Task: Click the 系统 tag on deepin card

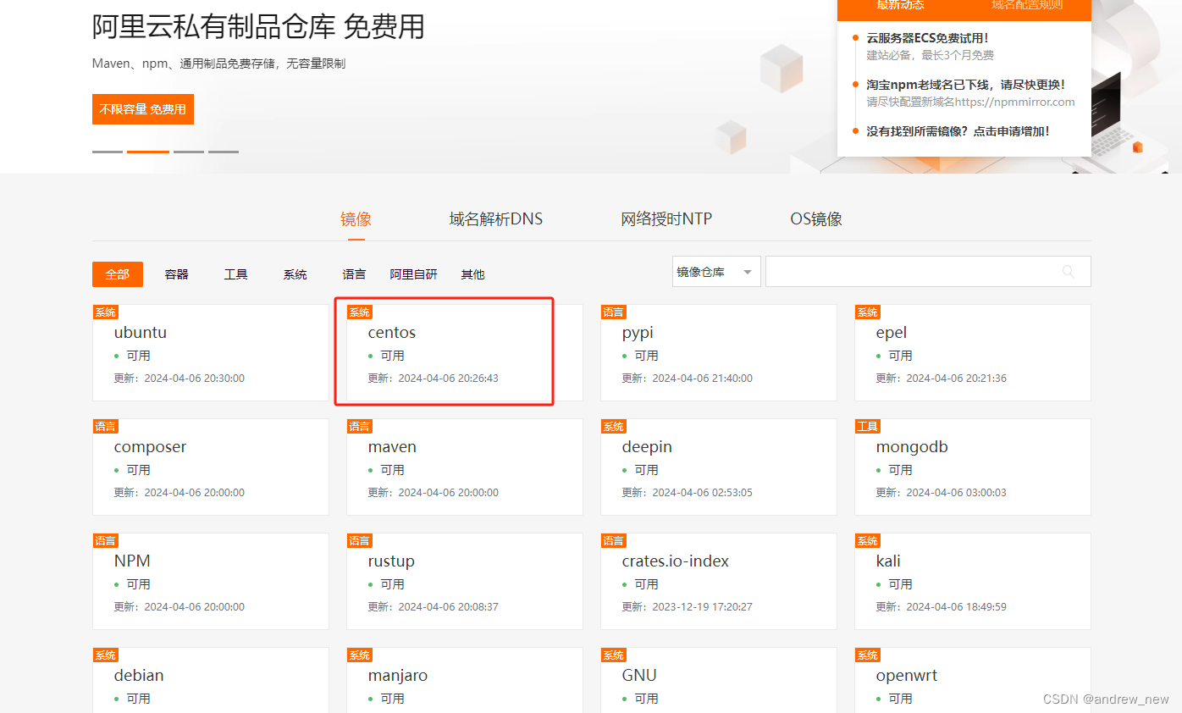Action: click(x=613, y=426)
